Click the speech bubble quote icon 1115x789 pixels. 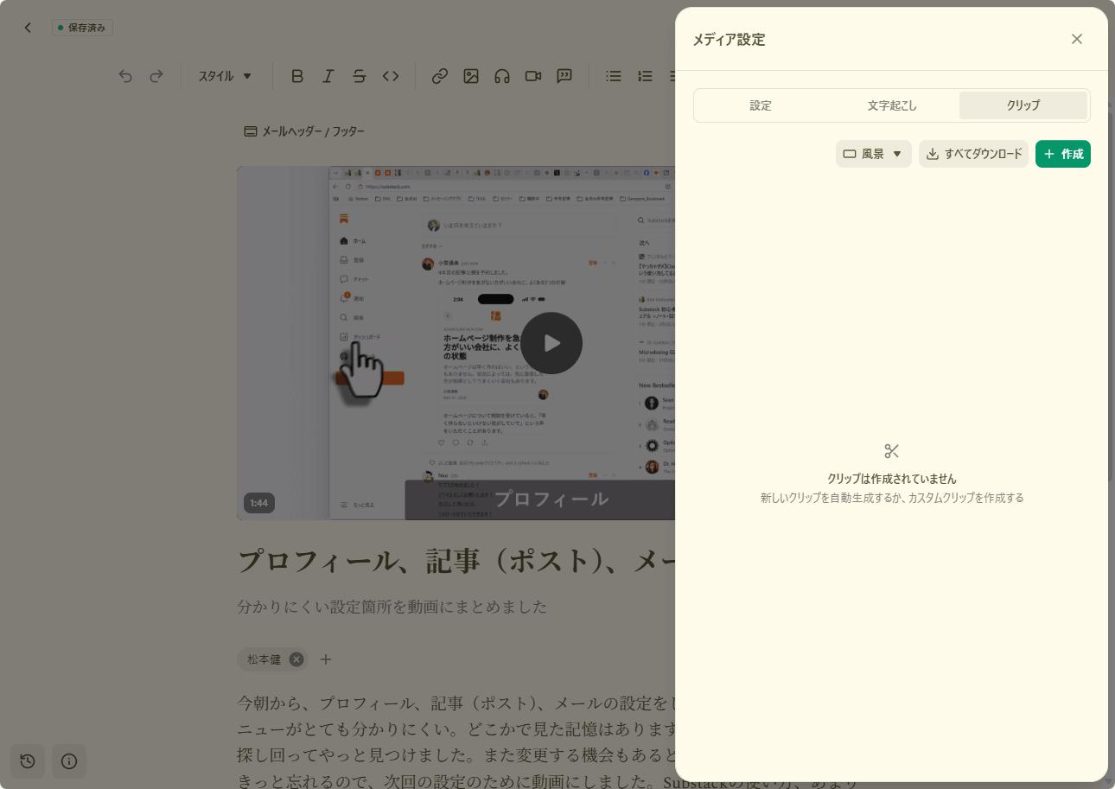pyautogui.click(x=564, y=76)
